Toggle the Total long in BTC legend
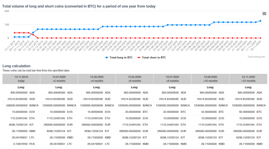This screenshot has width=269, height=149. (119, 57)
